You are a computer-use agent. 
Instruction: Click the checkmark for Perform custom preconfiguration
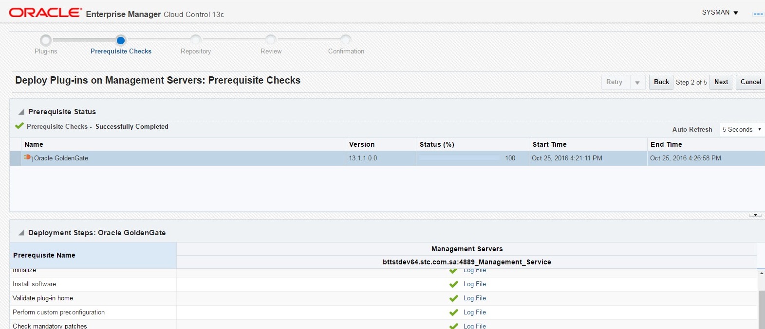click(x=454, y=312)
